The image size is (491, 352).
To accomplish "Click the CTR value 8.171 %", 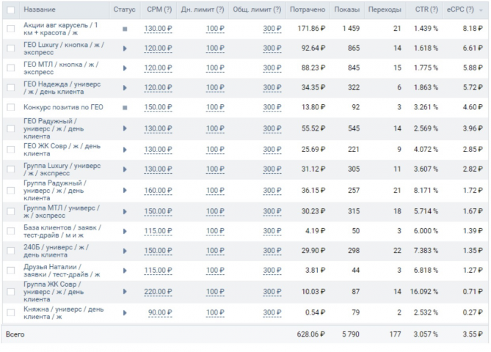I will (426, 190).
